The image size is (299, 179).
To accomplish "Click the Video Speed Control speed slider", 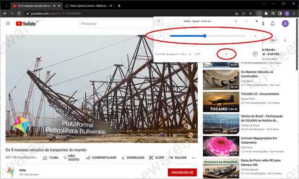I will tap(207, 36).
